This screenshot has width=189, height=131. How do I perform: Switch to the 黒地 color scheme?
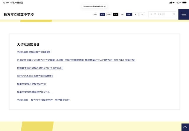click(115, 14)
